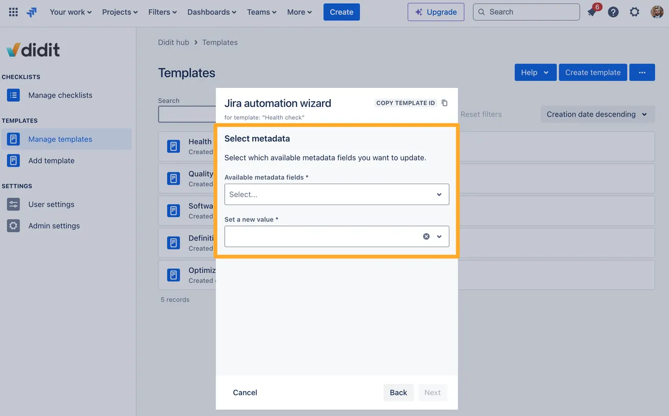
Task: Click the copy template ID clipboard icon
Action: 445,103
